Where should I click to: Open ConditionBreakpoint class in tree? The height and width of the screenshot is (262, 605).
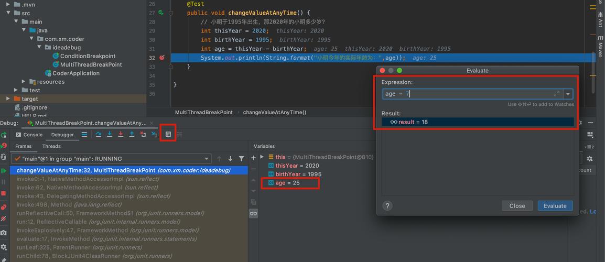[x=84, y=56]
